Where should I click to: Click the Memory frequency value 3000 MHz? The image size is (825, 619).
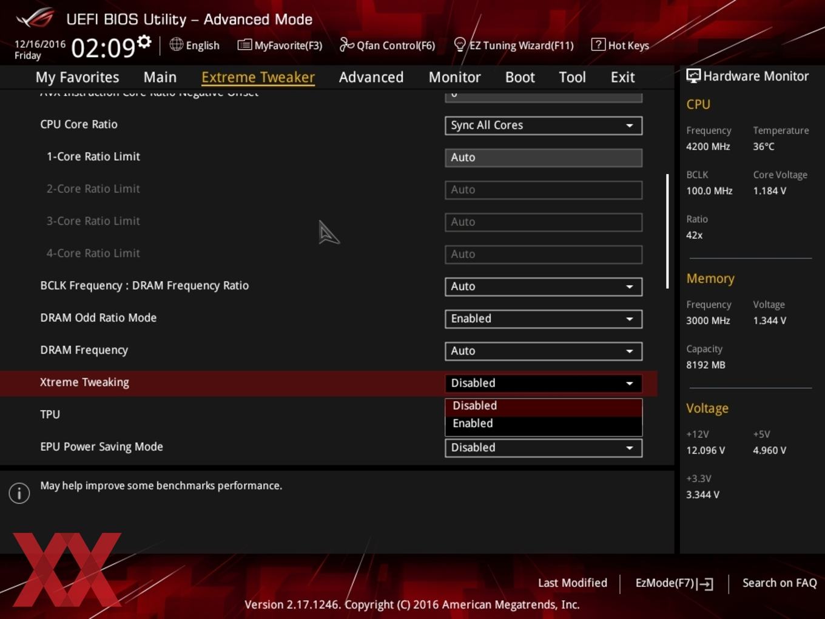coord(708,320)
